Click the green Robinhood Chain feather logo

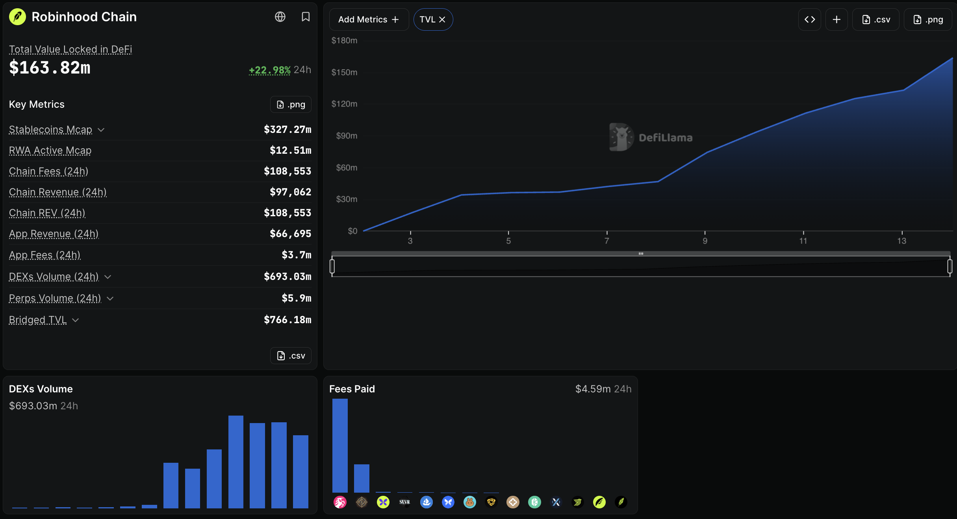click(17, 17)
